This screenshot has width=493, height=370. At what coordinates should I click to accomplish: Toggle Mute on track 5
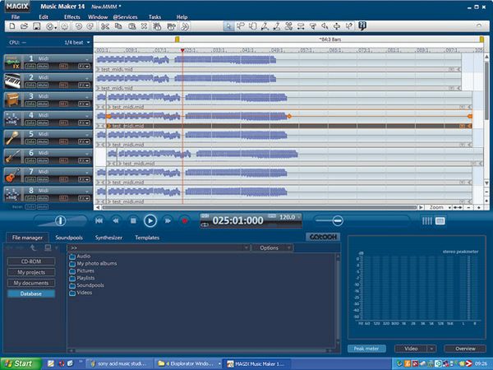click(x=41, y=141)
